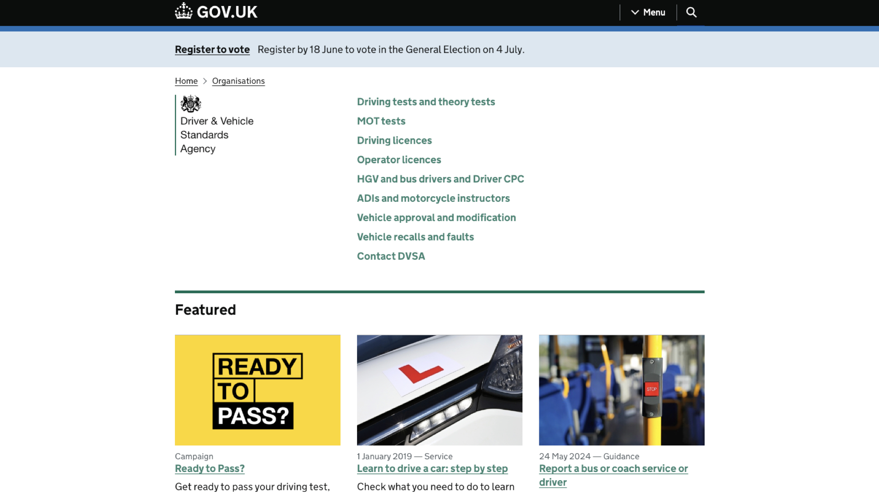This screenshot has width=879, height=494.
Task: Open Contact DVSA link
Action: [x=391, y=256]
